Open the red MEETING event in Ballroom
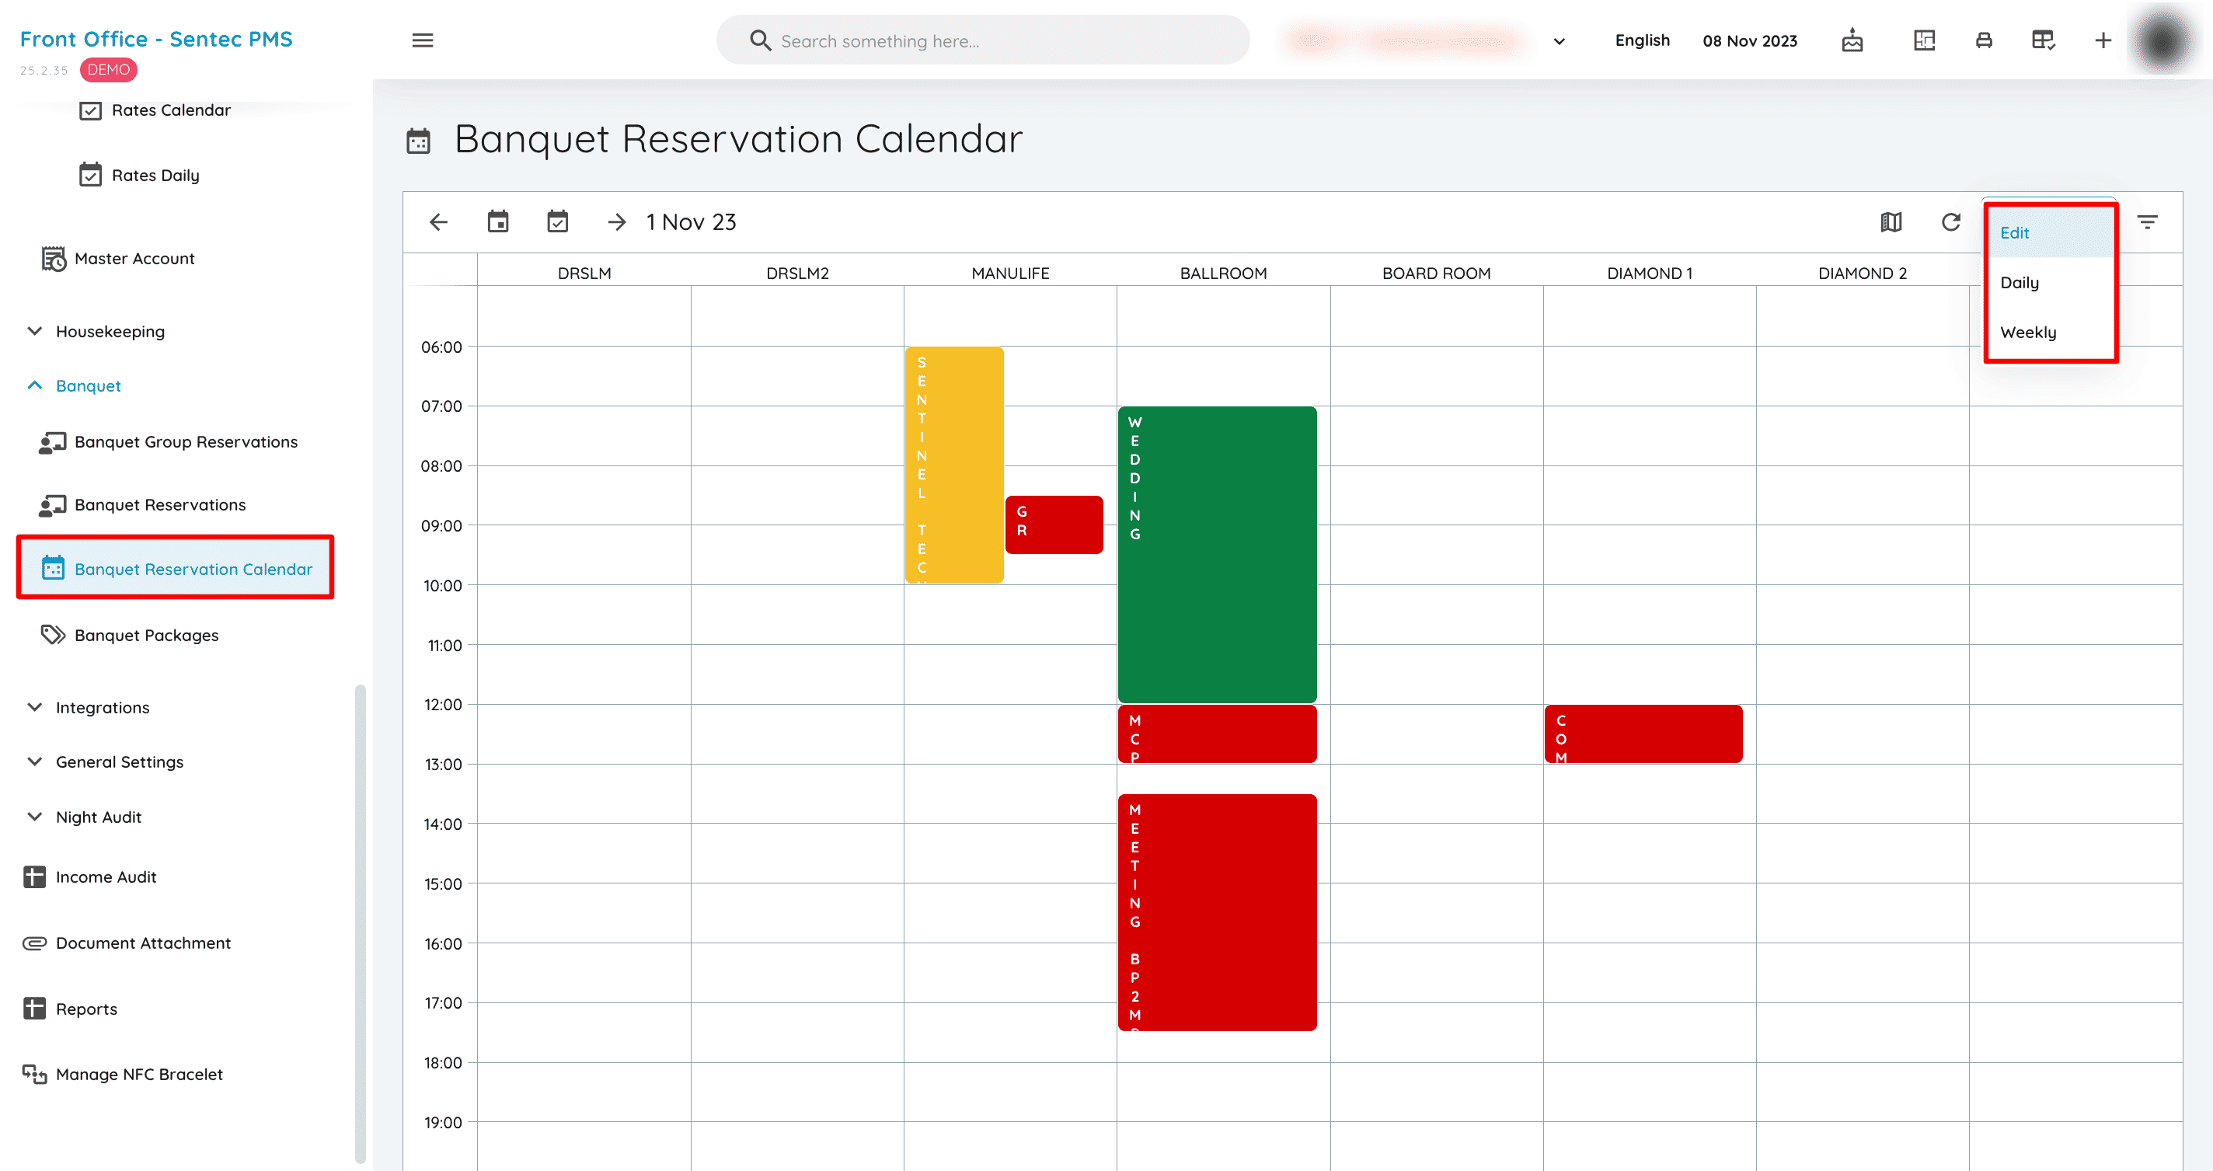This screenshot has width=2213, height=1171. pyautogui.click(x=1217, y=912)
